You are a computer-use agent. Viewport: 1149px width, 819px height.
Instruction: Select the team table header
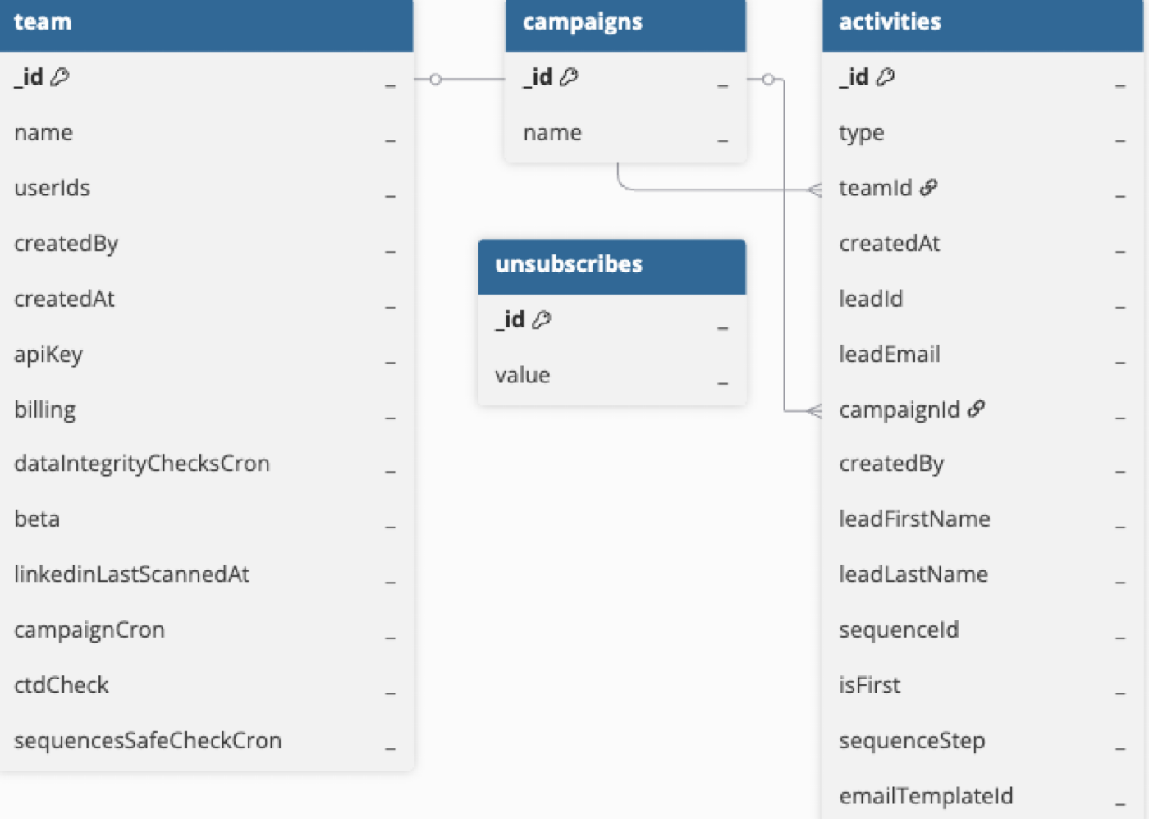click(x=205, y=23)
